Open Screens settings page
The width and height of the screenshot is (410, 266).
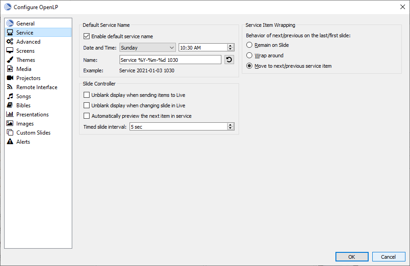point(38,51)
